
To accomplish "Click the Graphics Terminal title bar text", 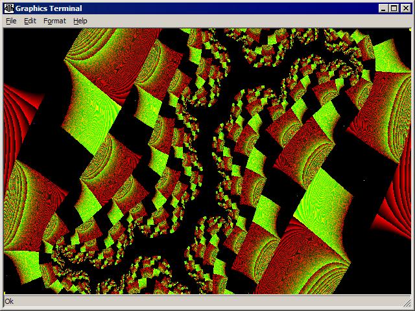I will coord(49,8).
